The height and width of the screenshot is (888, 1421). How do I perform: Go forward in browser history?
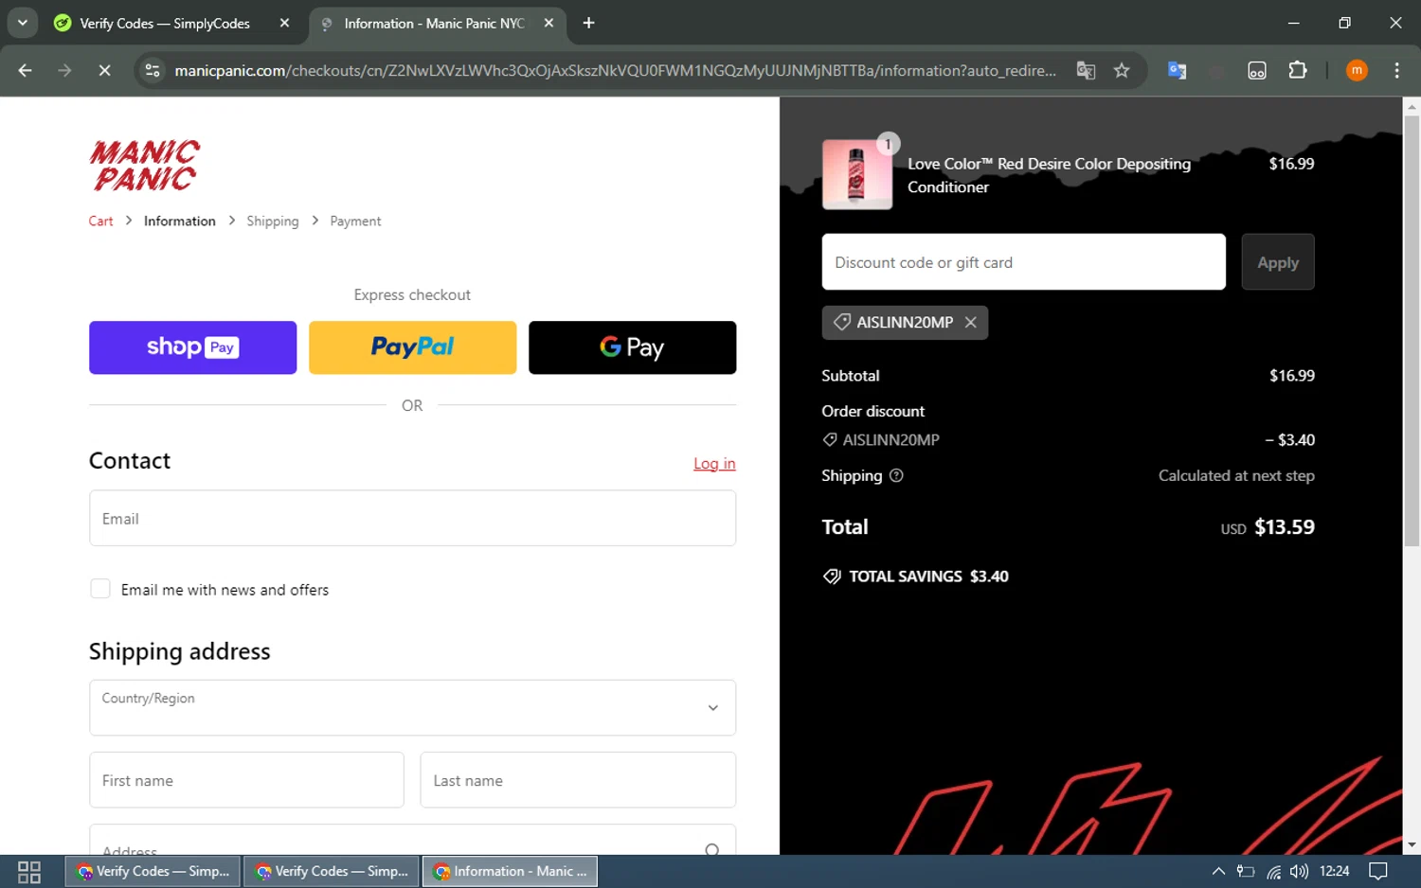(x=64, y=70)
